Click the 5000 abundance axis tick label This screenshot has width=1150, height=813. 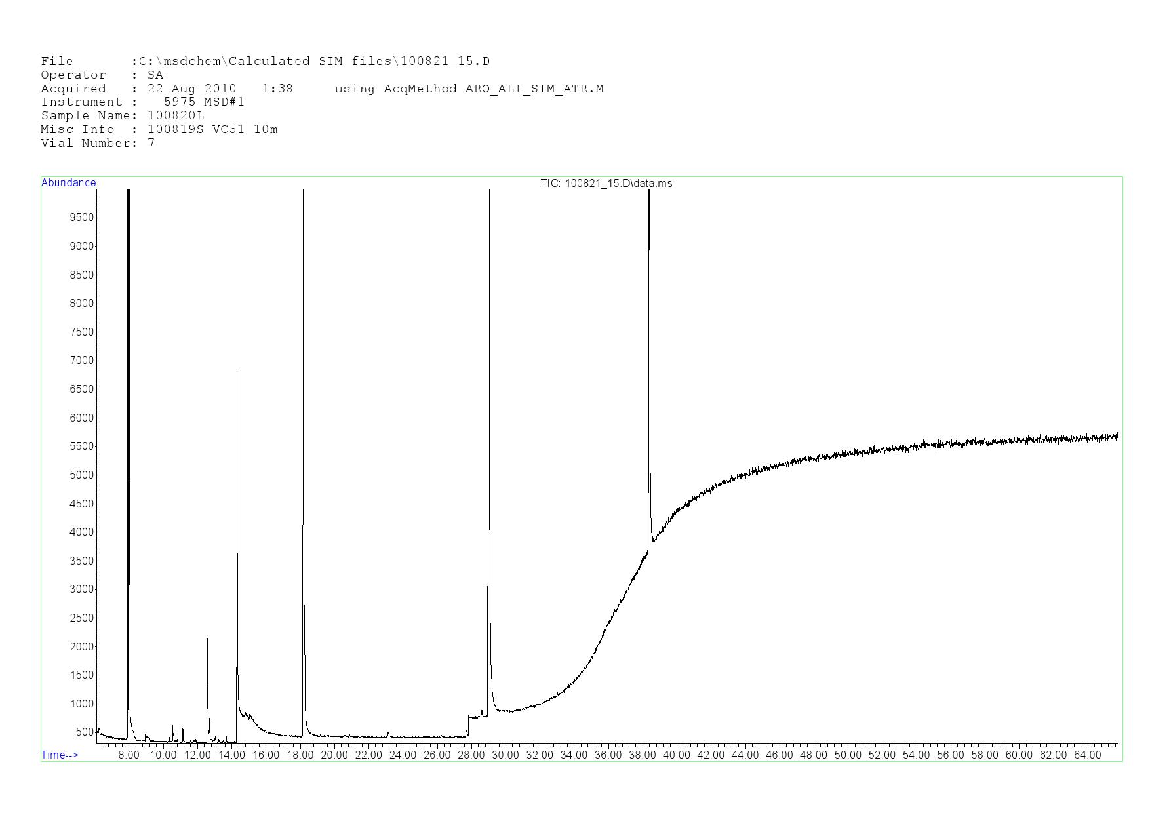tap(81, 475)
